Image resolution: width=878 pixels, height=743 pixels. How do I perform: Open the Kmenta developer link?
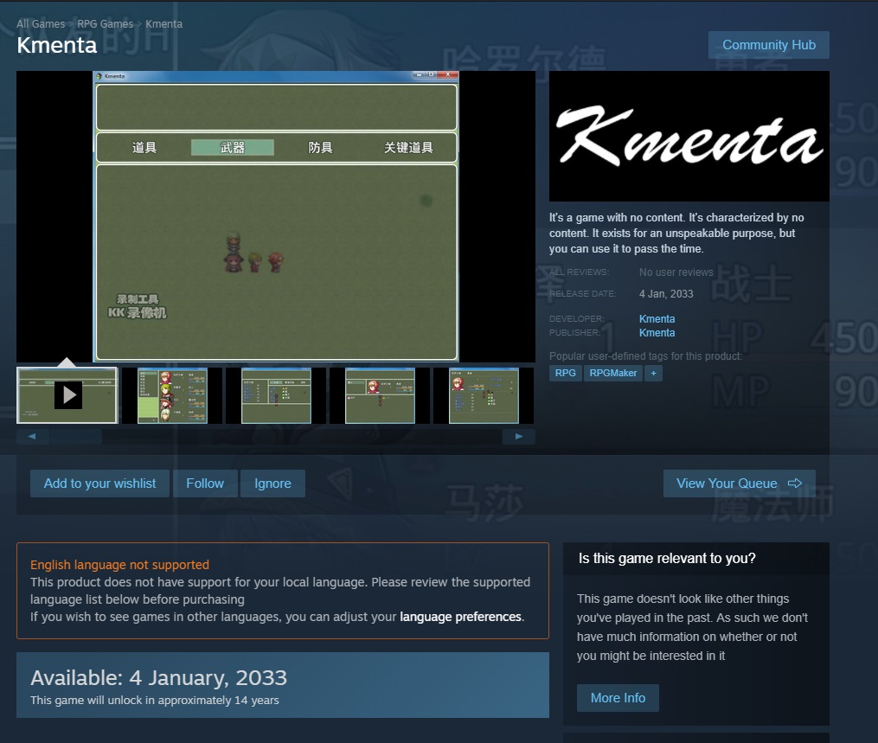coord(657,318)
